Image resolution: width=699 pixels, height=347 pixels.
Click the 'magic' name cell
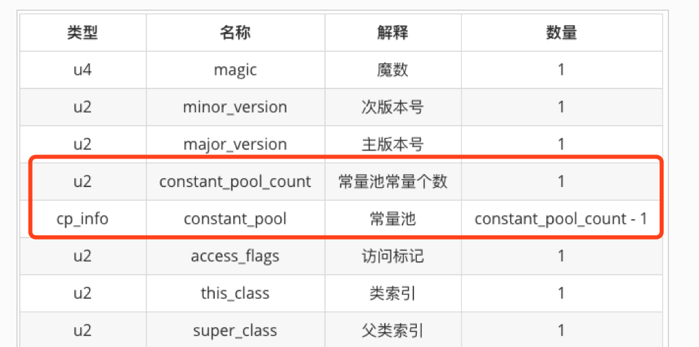pyautogui.click(x=235, y=69)
